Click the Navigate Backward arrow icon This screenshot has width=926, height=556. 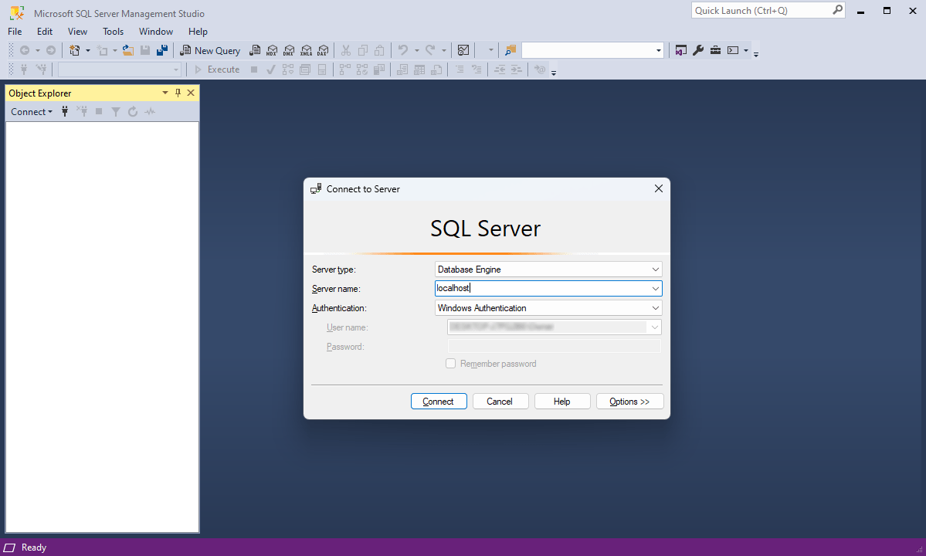tap(25, 51)
